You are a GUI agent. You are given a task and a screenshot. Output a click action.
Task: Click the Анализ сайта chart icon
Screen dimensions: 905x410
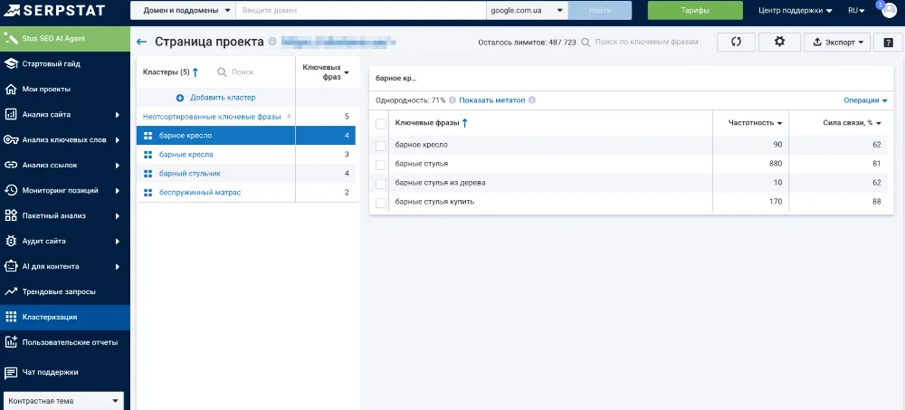pyautogui.click(x=11, y=114)
